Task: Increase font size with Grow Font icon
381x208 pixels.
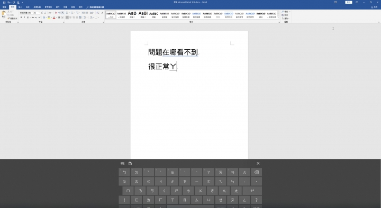Action: tap(42, 13)
